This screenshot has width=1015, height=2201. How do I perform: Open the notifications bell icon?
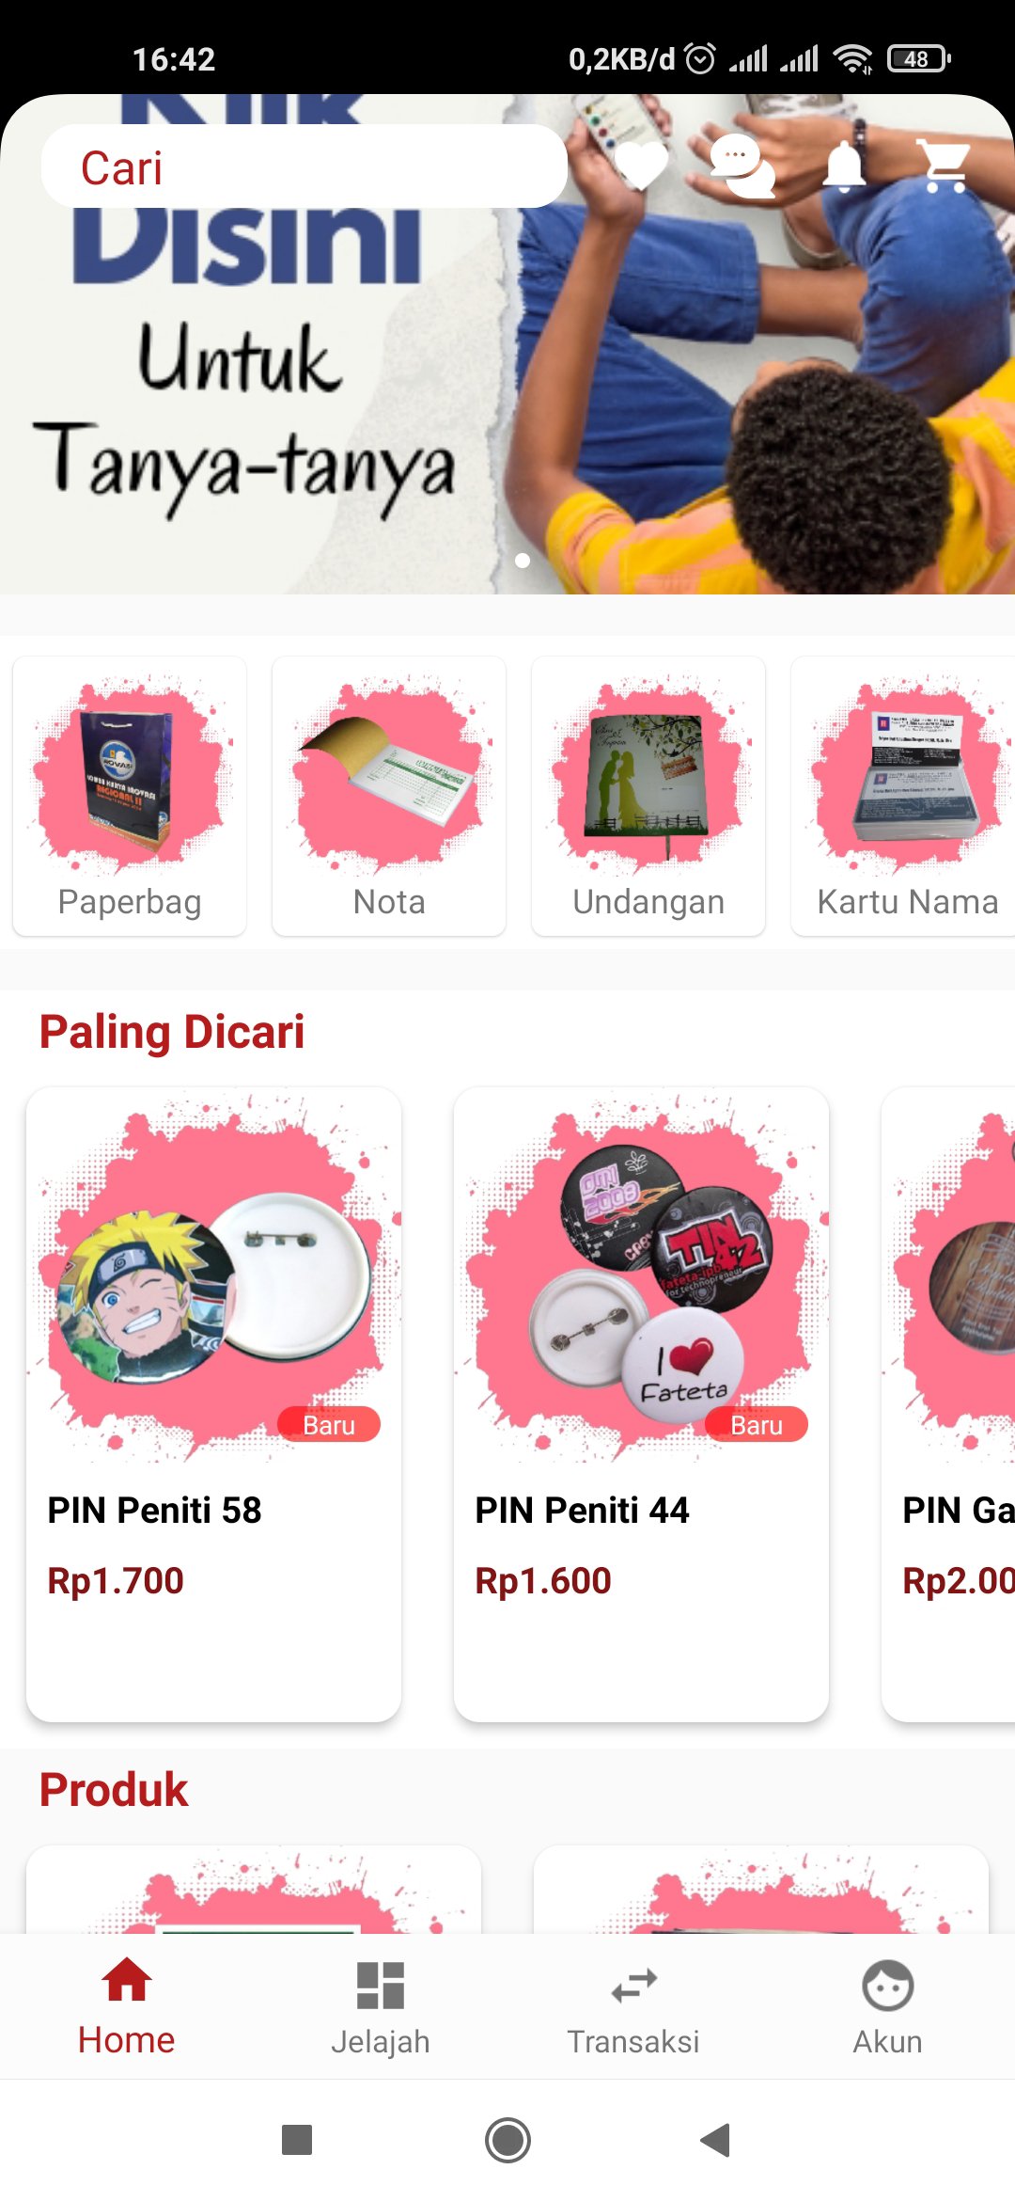click(844, 166)
